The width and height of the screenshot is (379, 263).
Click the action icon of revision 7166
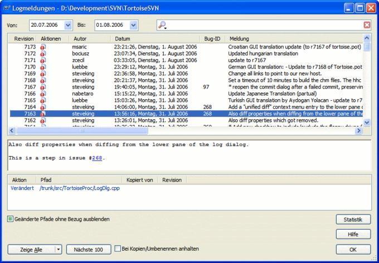(43, 94)
